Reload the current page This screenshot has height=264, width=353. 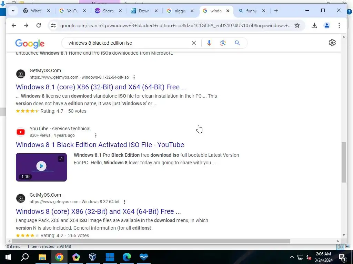39,25
